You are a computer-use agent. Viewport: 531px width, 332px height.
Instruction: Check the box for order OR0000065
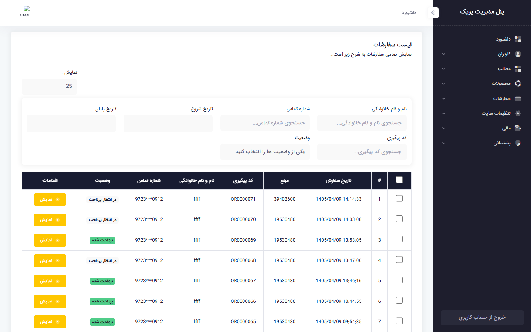point(399,321)
